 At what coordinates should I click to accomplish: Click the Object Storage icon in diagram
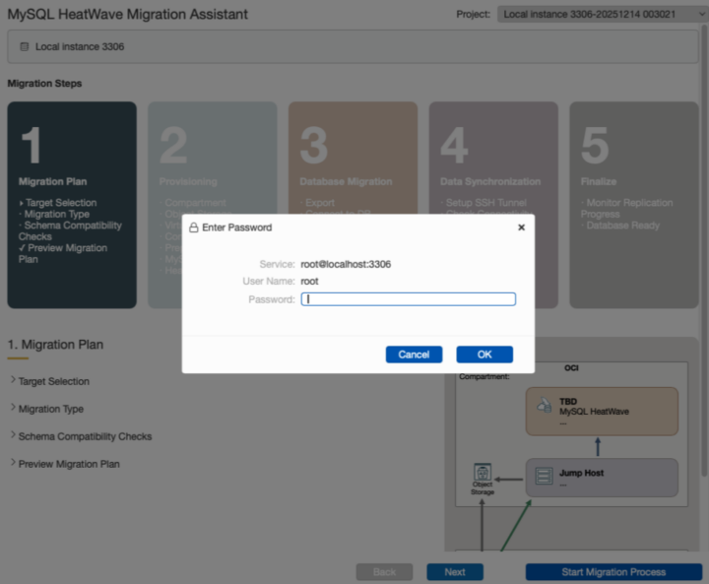point(483,473)
